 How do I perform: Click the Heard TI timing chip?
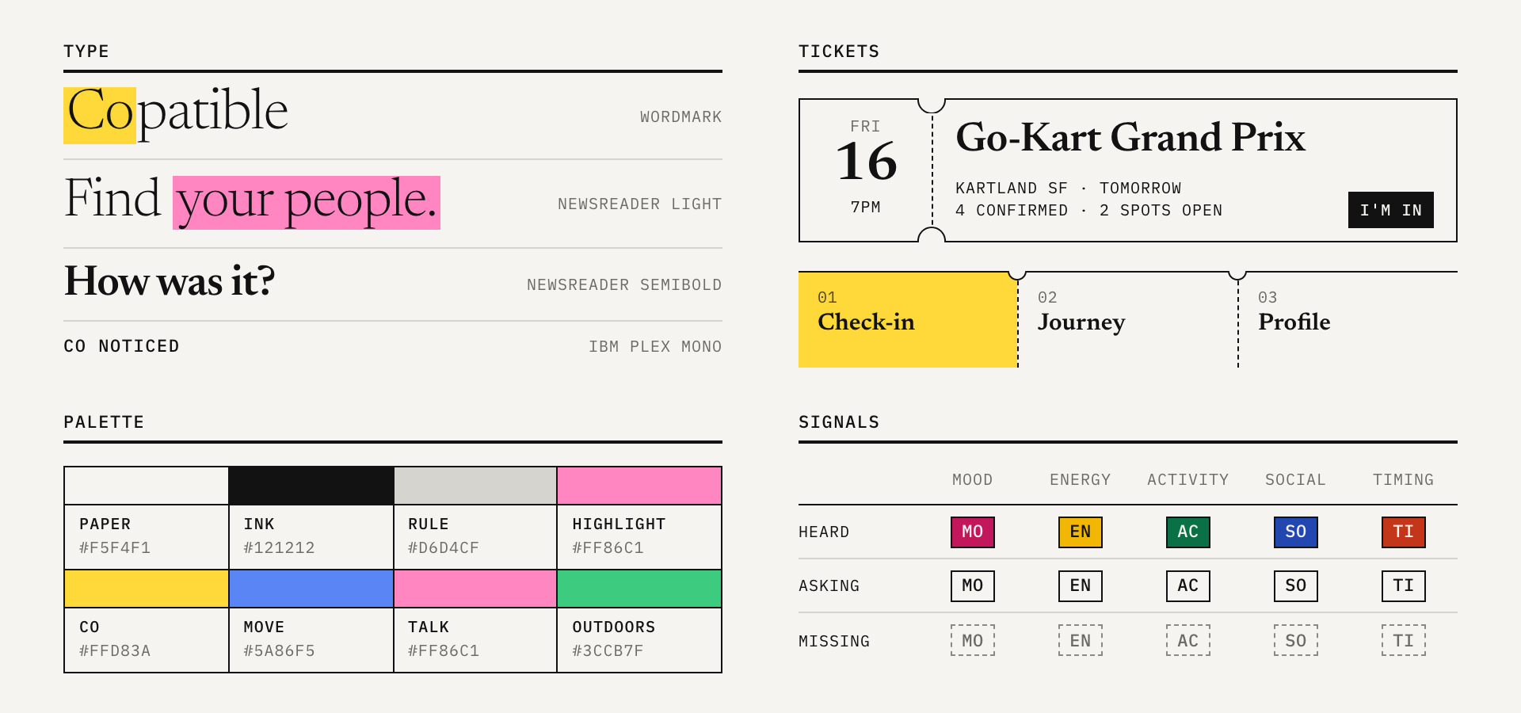(x=1404, y=532)
